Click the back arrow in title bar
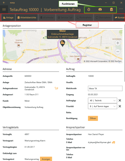125x161 pixels. click(4, 2)
